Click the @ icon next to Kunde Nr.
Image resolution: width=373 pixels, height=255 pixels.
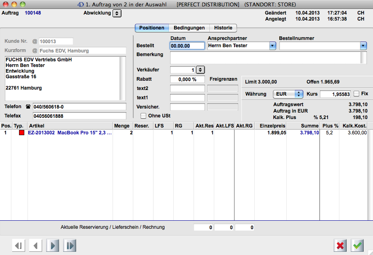click(34, 41)
